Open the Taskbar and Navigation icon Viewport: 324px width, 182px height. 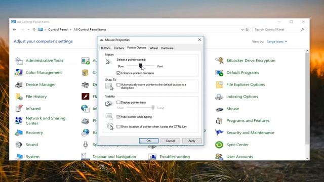coord(86,157)
